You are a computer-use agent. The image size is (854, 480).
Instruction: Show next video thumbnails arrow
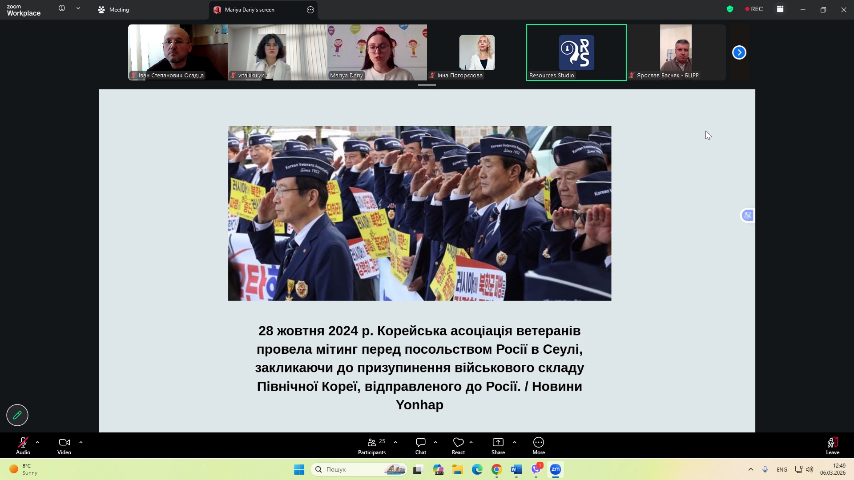(739, 52)
